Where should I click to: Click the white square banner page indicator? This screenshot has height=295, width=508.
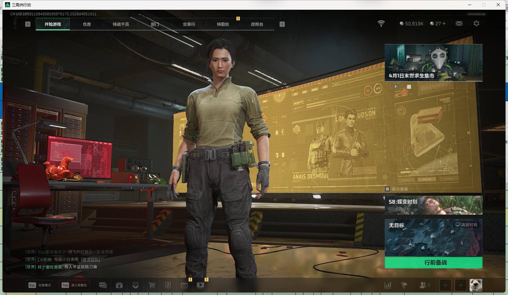point(409,87)
